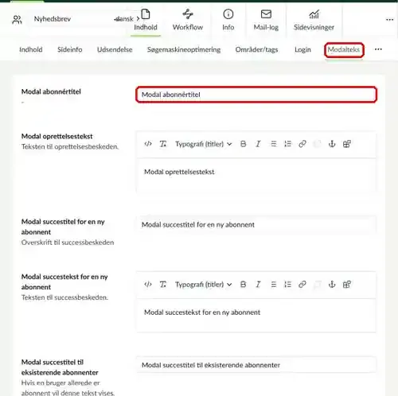
Task: Clear formatting in Modal oprettelsestekst editor
Action: tap(163, 144)
